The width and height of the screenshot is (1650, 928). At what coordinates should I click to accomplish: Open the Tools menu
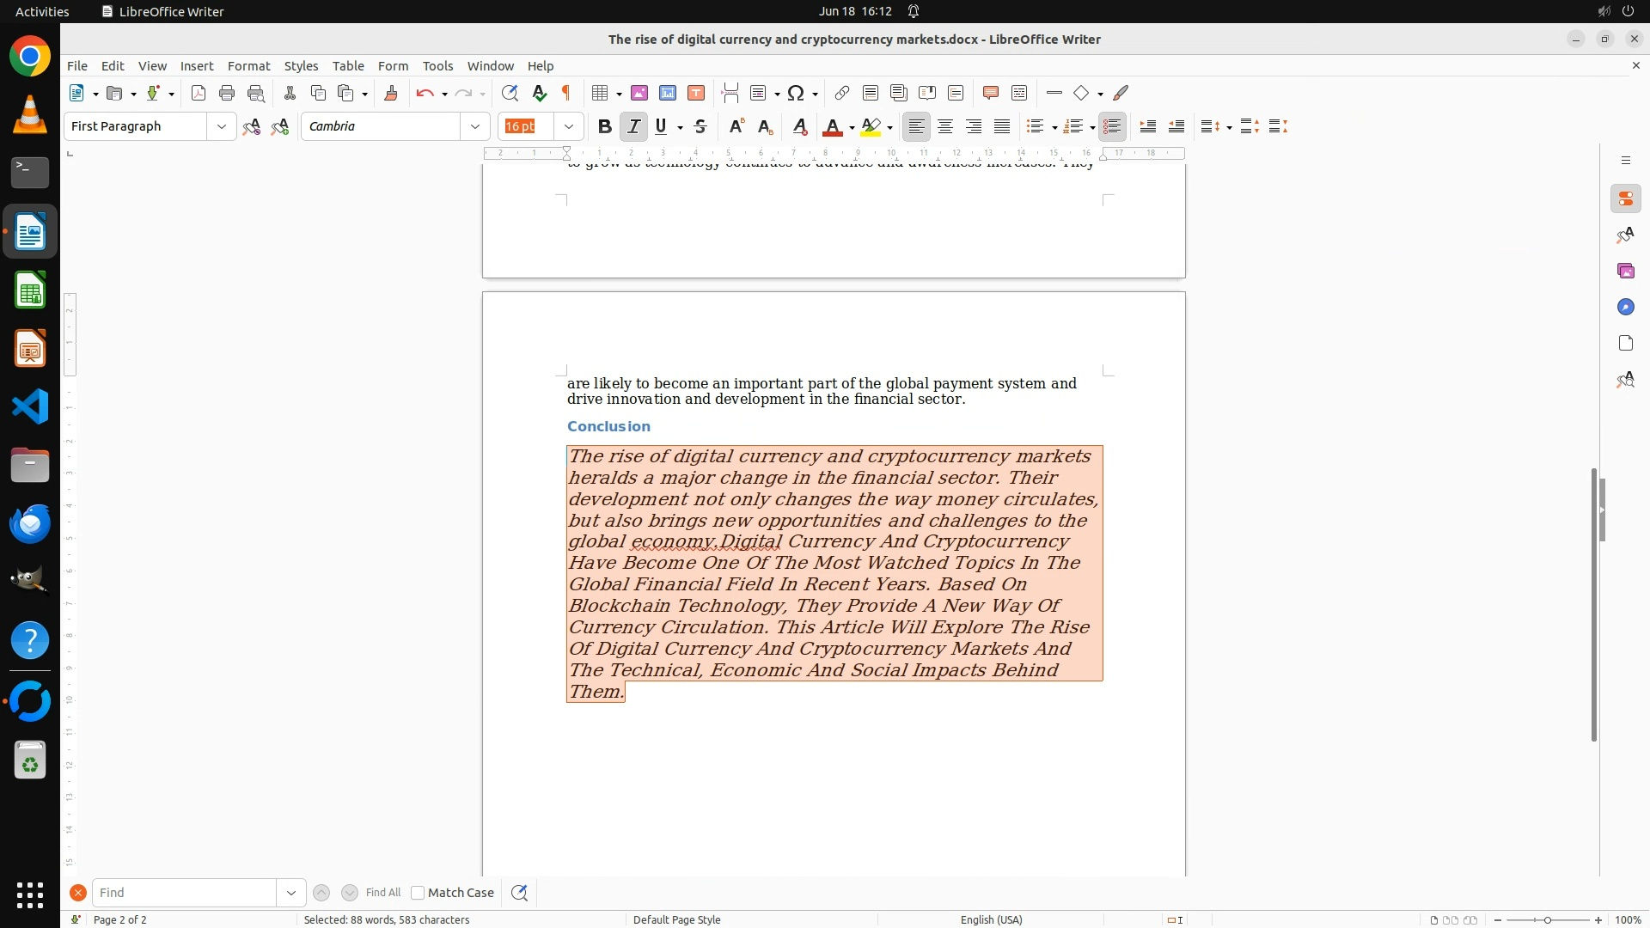437,65
